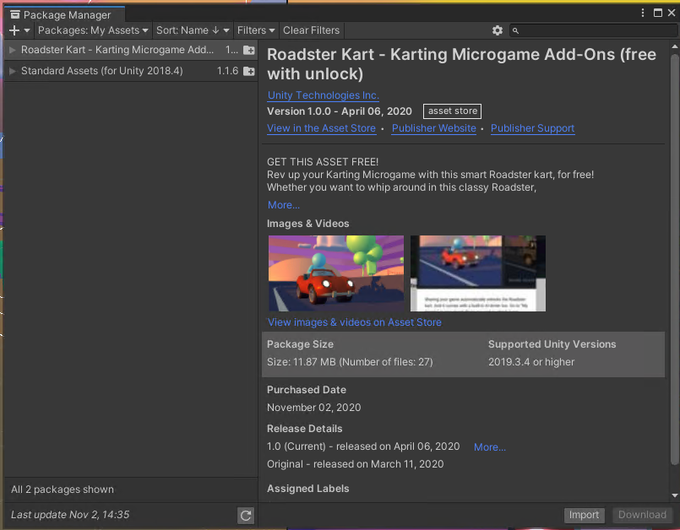Click the Package Size heading
The width and height of the screenshot is (680, 530).
point(300,344)
